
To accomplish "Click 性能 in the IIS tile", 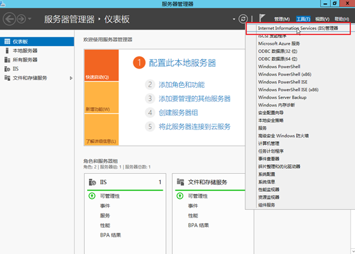I will coord(105,225).
